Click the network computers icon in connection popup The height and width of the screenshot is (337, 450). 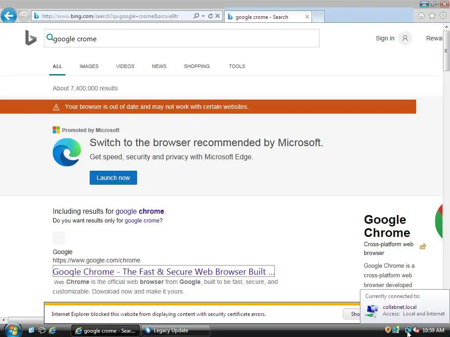coord(372,311)
